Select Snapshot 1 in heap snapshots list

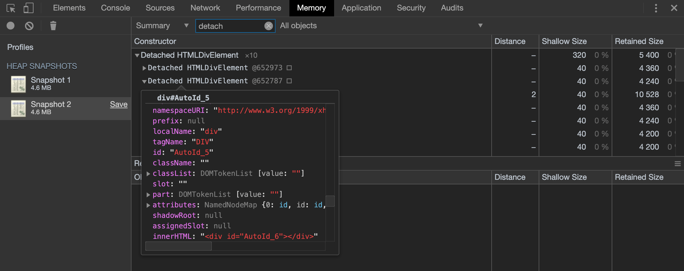[66, 84]
